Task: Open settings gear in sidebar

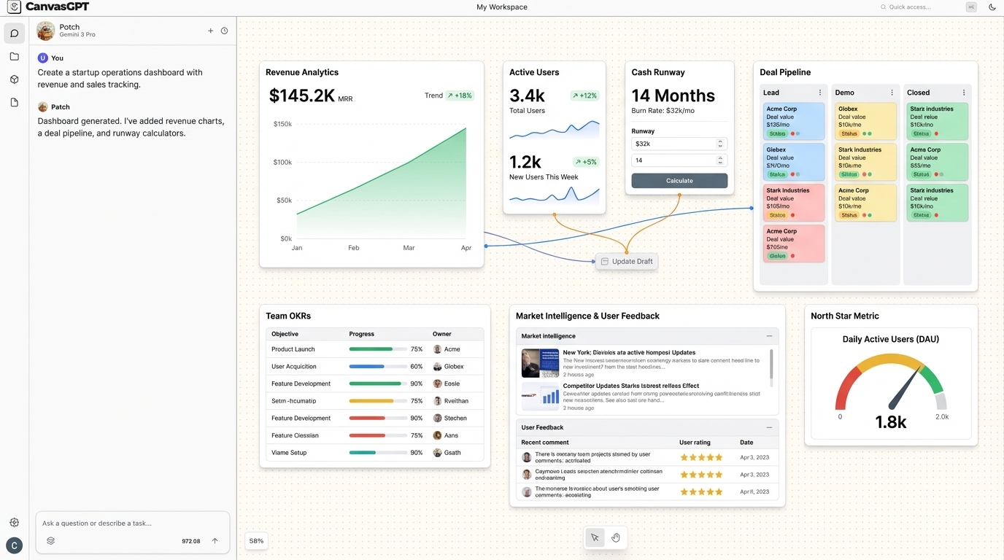Action: coord(14,522)
